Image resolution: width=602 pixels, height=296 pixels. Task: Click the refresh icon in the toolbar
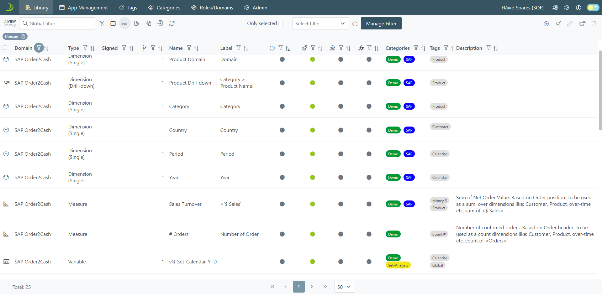point(172,23)
